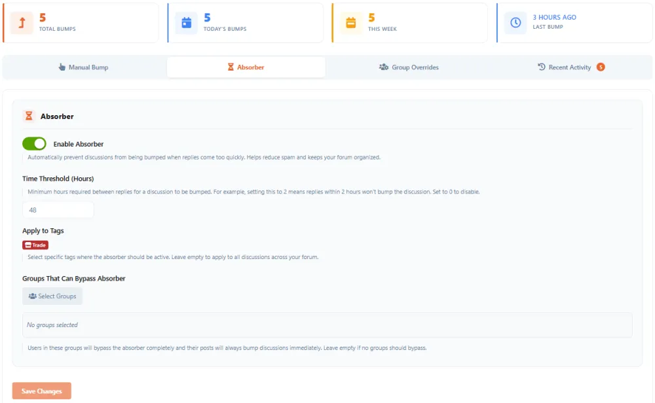Click the Today's Bumps label
The image size is (655, 403).
tap(225, 29)
